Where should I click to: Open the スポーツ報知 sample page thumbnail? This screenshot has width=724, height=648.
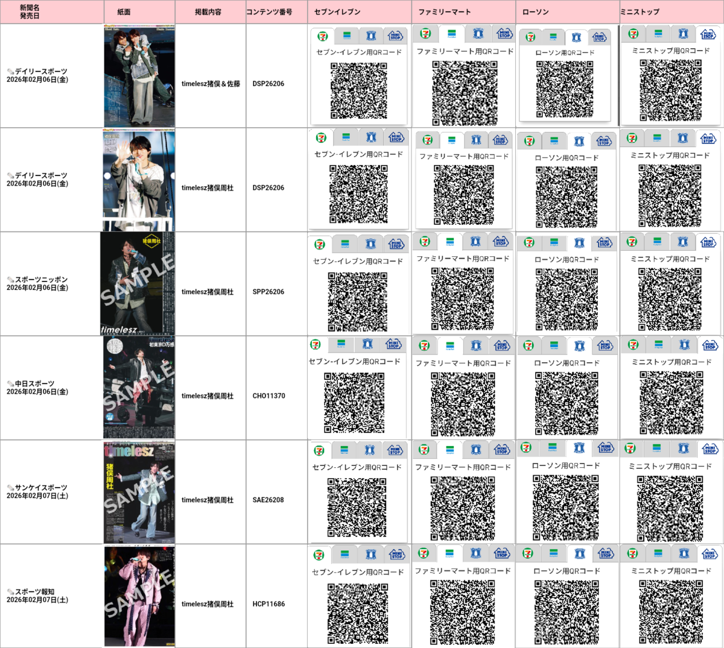pyautogui.click(x=139, y=596)
